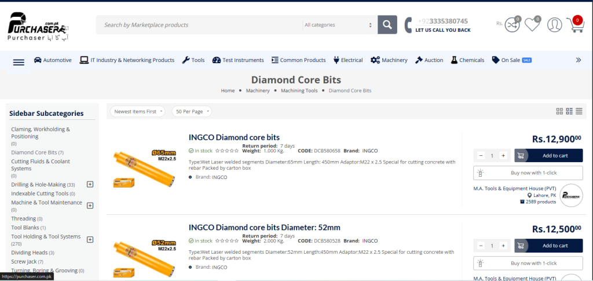Open the All categories dropdown
The width and height of the screenshot is (593, 281).
338,25
